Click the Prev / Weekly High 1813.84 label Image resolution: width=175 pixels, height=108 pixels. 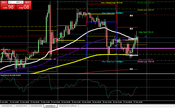point(112,3)
